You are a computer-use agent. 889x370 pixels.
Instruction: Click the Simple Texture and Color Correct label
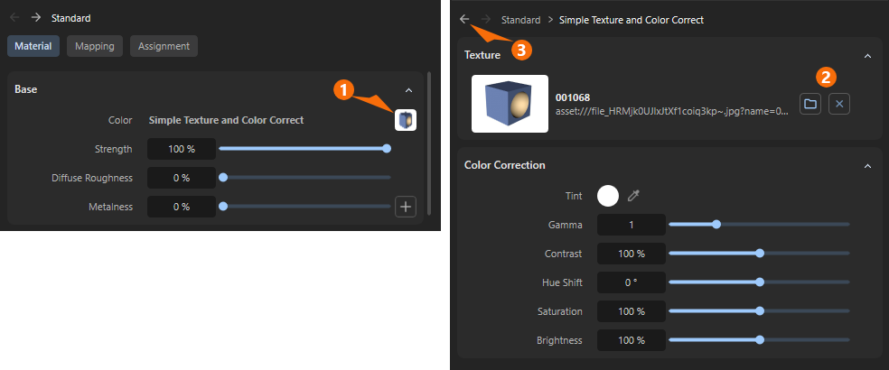click(226, 120)
